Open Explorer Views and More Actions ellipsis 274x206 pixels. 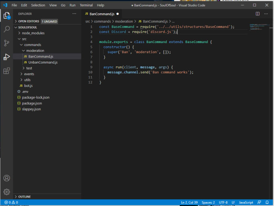74,14
